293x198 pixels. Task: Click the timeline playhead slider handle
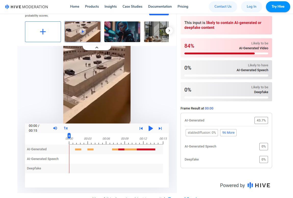[x=69, y=135]
